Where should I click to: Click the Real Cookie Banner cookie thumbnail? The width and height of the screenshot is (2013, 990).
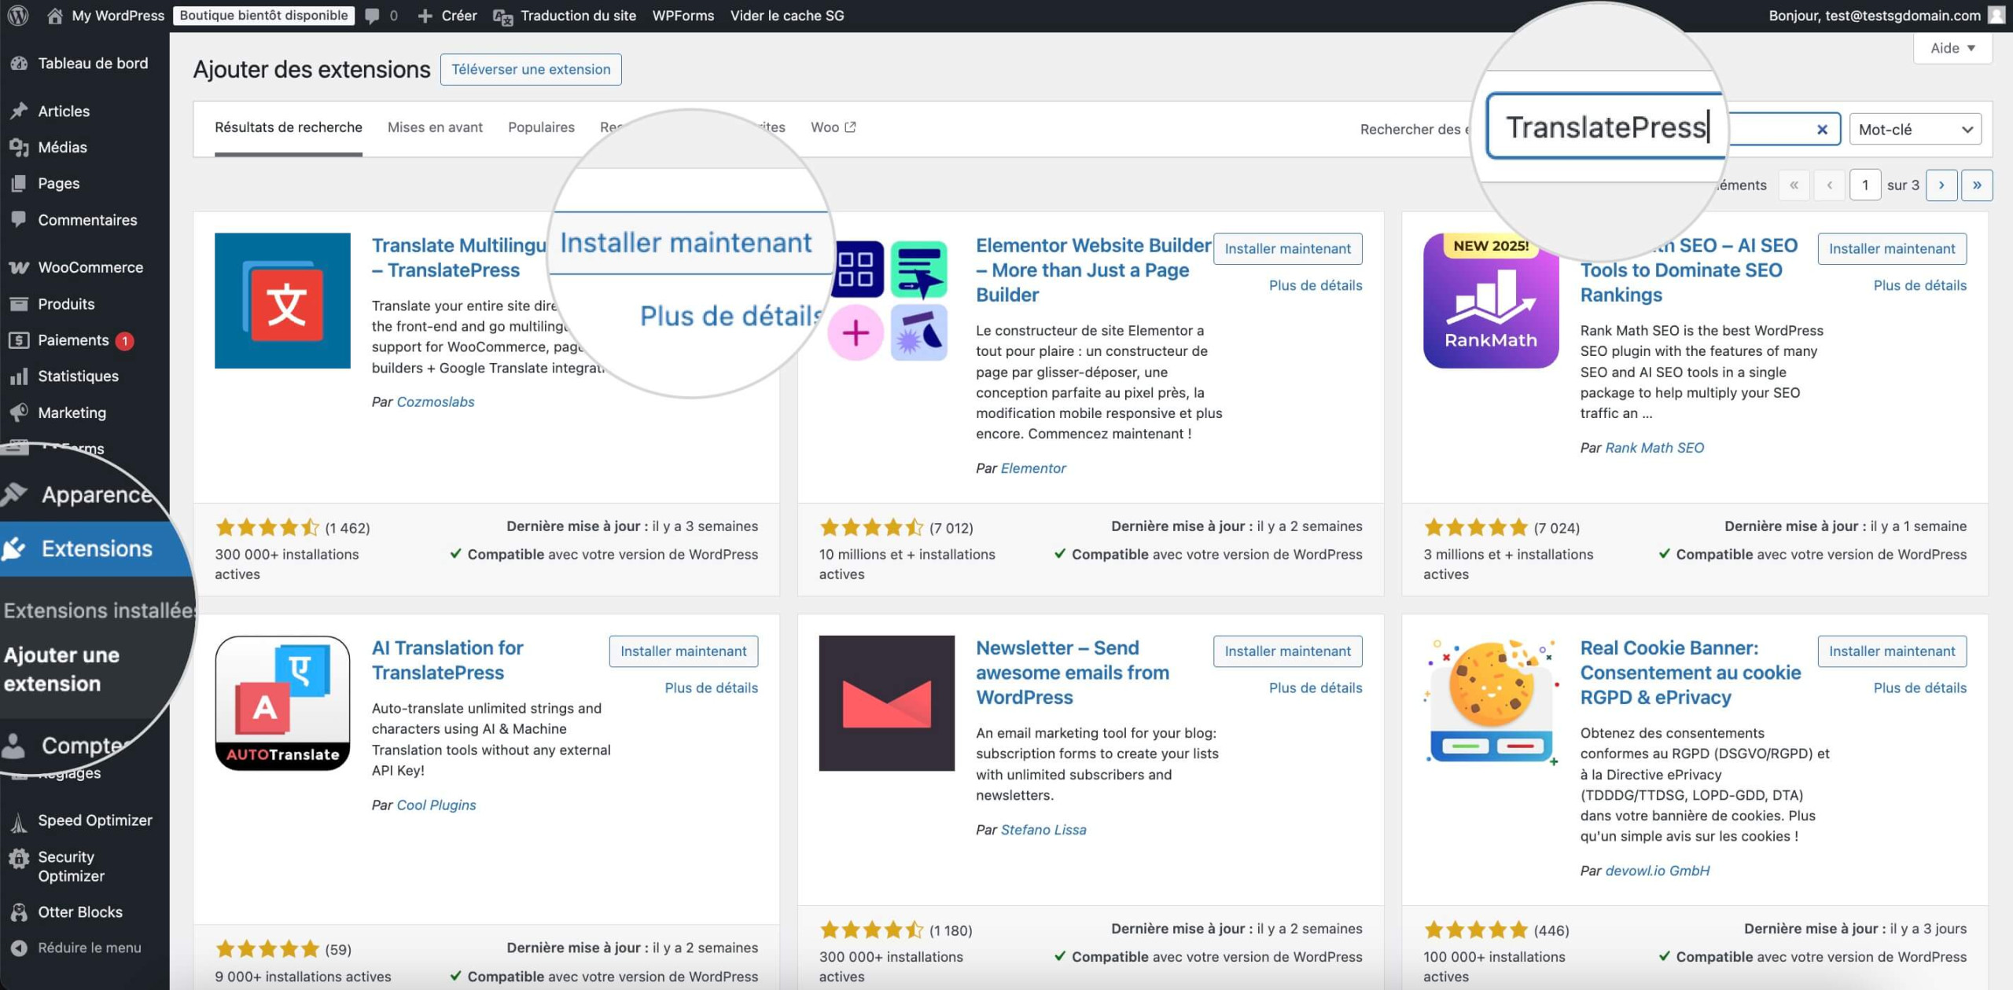(x=1491, y=703)
